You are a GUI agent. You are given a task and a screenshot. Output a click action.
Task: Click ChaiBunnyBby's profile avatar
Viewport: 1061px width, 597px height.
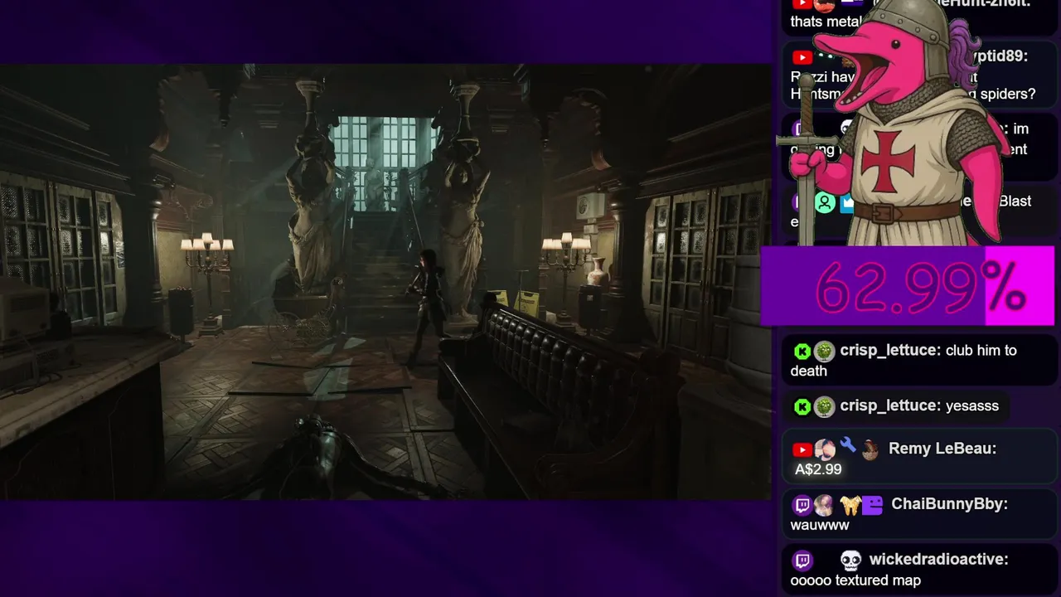point(825,505)
